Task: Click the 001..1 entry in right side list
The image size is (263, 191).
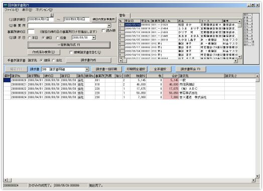Action: click(x=248, y=15)
